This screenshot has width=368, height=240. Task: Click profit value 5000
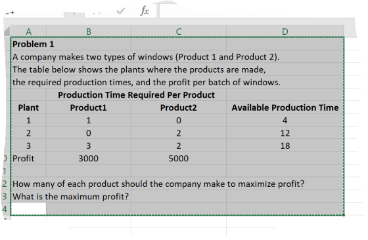pyautogui.click(x=179, y=159)
